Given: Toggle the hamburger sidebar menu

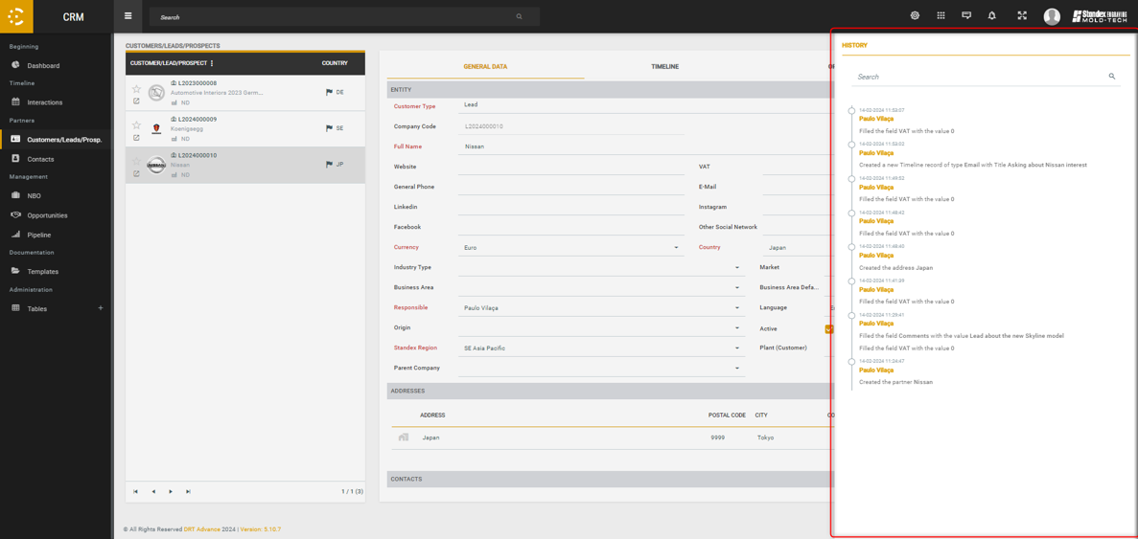Looking at the screenshot, I should (128, 16).
